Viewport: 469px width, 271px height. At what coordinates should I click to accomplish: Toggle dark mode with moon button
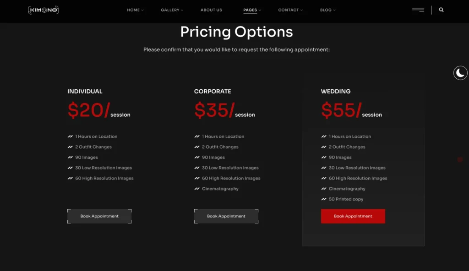460,73
